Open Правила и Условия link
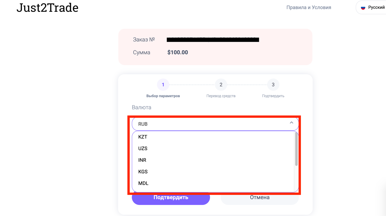Image resolution: width=386 pixels, height=216 pixels. tap(309, 8)
